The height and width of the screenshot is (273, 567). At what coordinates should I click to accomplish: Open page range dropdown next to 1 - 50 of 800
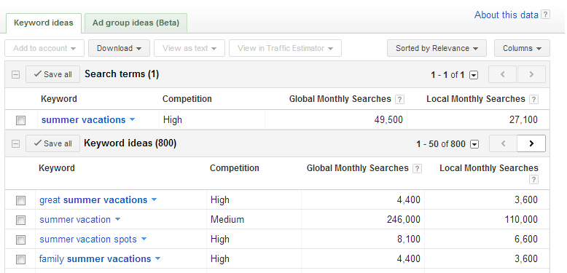click(474, 144)
